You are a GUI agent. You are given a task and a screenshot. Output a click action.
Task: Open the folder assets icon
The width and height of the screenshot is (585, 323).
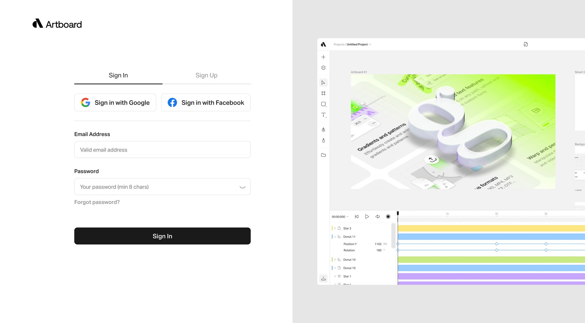click(323, 155)
